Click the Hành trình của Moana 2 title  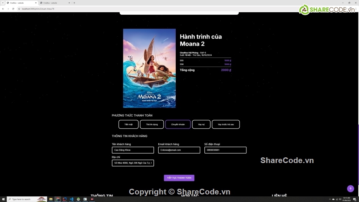pos(201,40)
